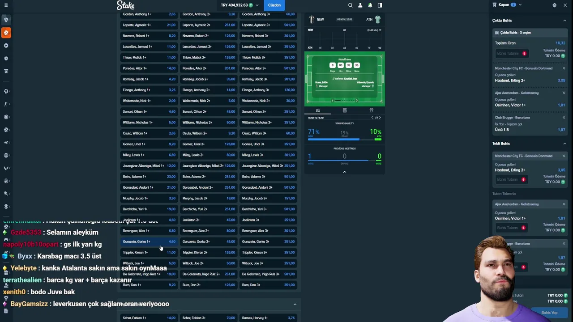The image size is (573, 322).
Task: Collapse the Çoklu Bahis section
Action: [x=564, y=21]
